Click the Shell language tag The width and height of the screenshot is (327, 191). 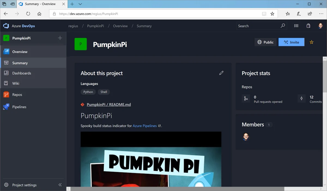pos(104,92)
